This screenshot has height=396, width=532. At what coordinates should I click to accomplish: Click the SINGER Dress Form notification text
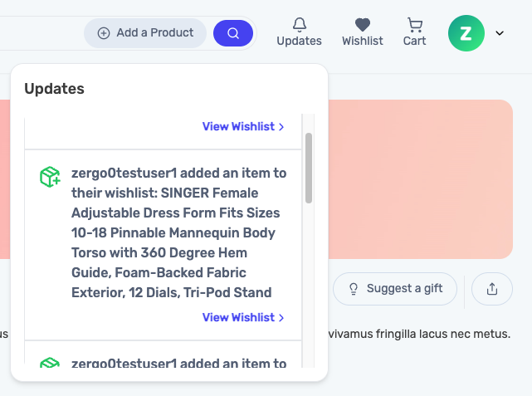(x=178, y=232)
